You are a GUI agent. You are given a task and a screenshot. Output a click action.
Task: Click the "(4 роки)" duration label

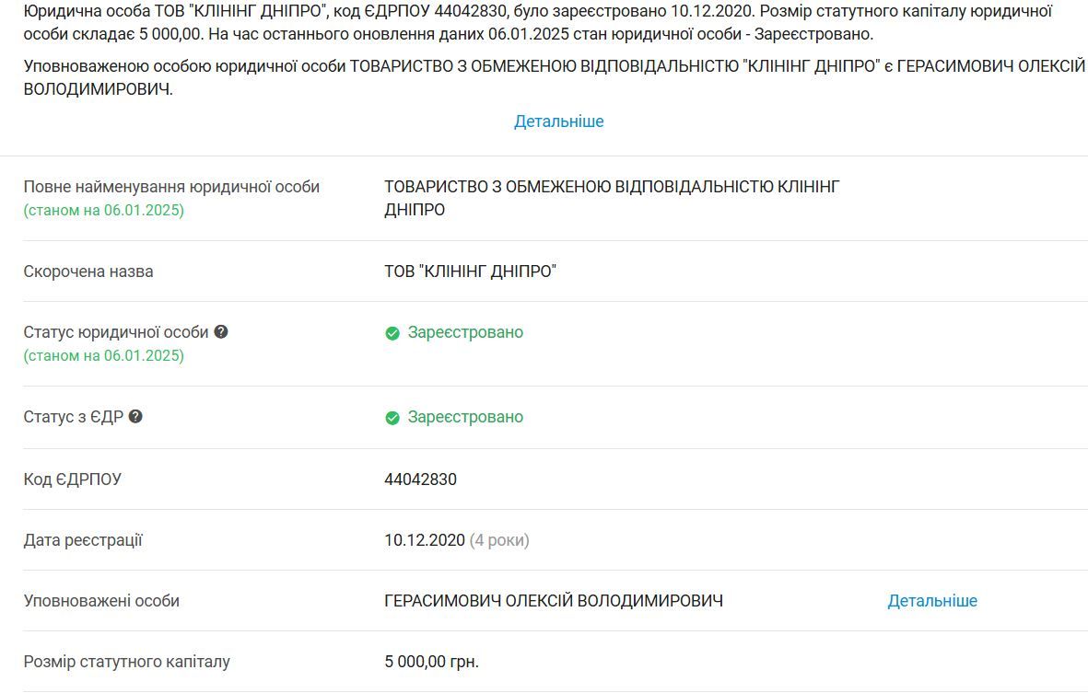click(497, 541)
